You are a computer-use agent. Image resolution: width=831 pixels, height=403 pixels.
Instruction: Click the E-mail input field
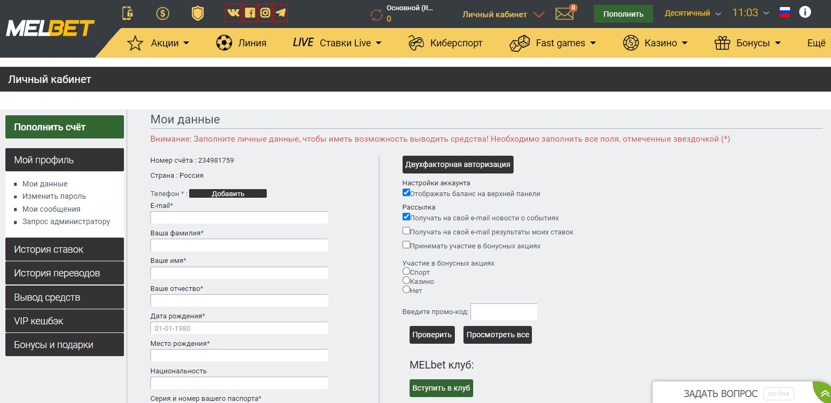tap(239, 218)
